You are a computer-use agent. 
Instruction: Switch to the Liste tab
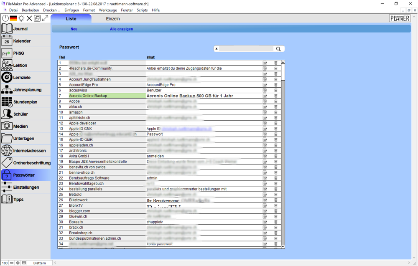pos(71,19)
